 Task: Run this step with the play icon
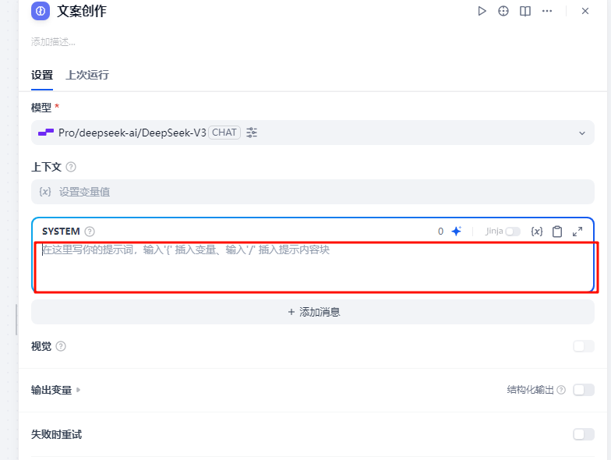482,11
